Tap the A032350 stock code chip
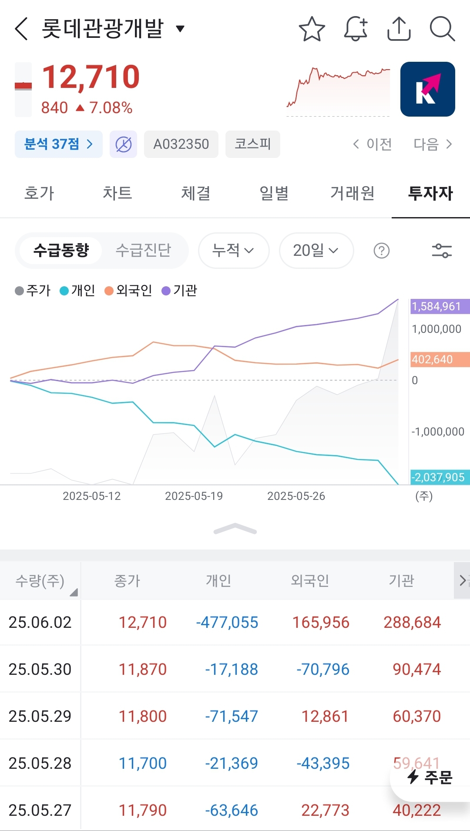Screen dimensions: 470x831 click(181, 144)
